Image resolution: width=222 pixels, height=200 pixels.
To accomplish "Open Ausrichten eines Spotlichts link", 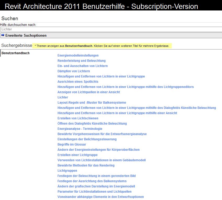I will [x=78, y=82].
